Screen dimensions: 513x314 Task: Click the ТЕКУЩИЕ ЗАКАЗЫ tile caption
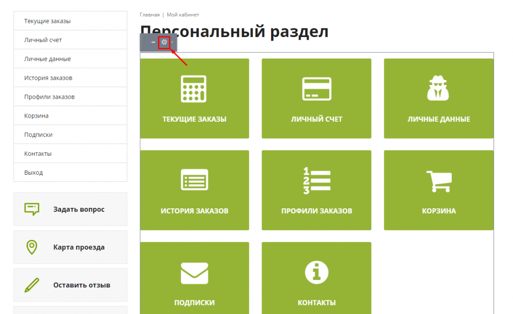pos(194,119)
